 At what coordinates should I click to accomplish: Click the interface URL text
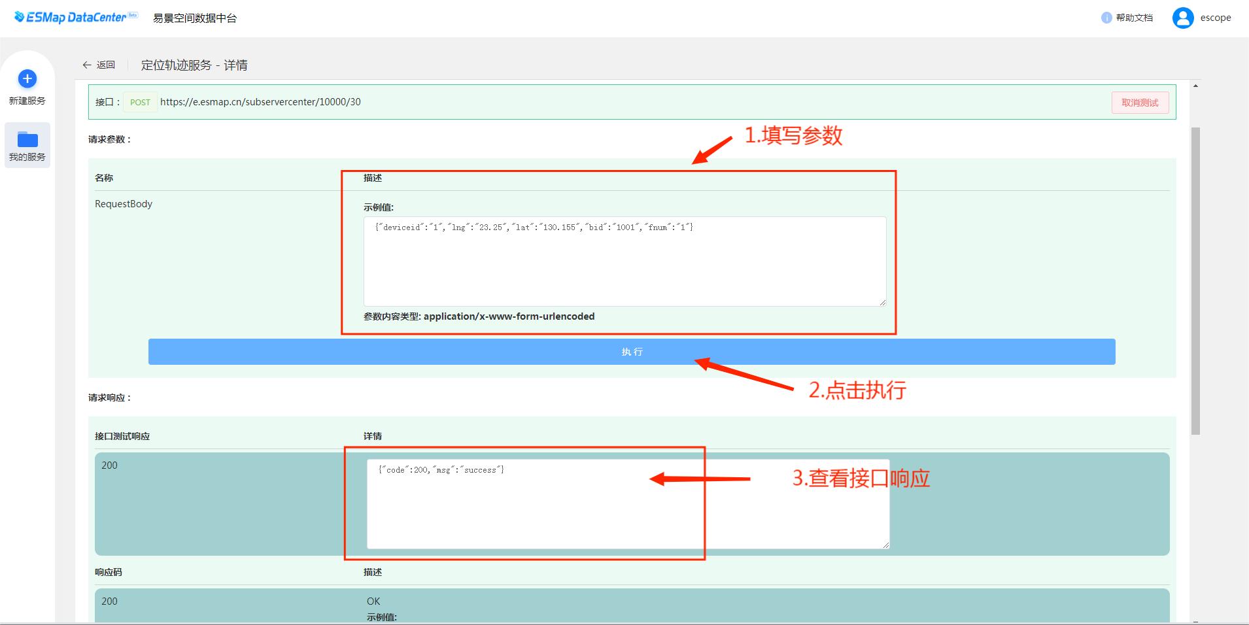click(260, 102)
